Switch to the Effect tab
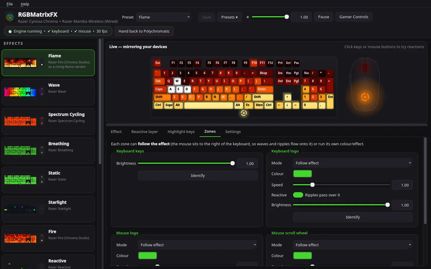This screenshot has width=431, height=269. coord(116,132)
